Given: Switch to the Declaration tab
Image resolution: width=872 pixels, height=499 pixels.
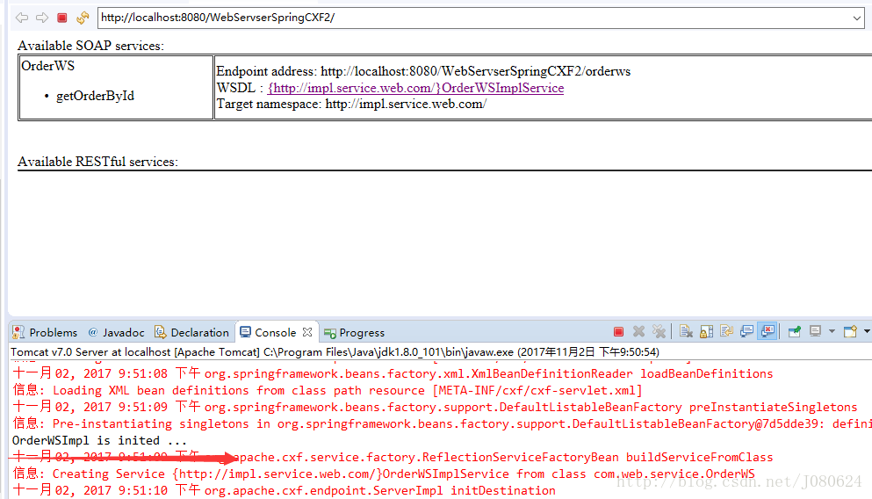Looking at the screenshot, I should [191, 332].
